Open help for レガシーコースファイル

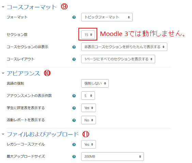tap(74, 144)
